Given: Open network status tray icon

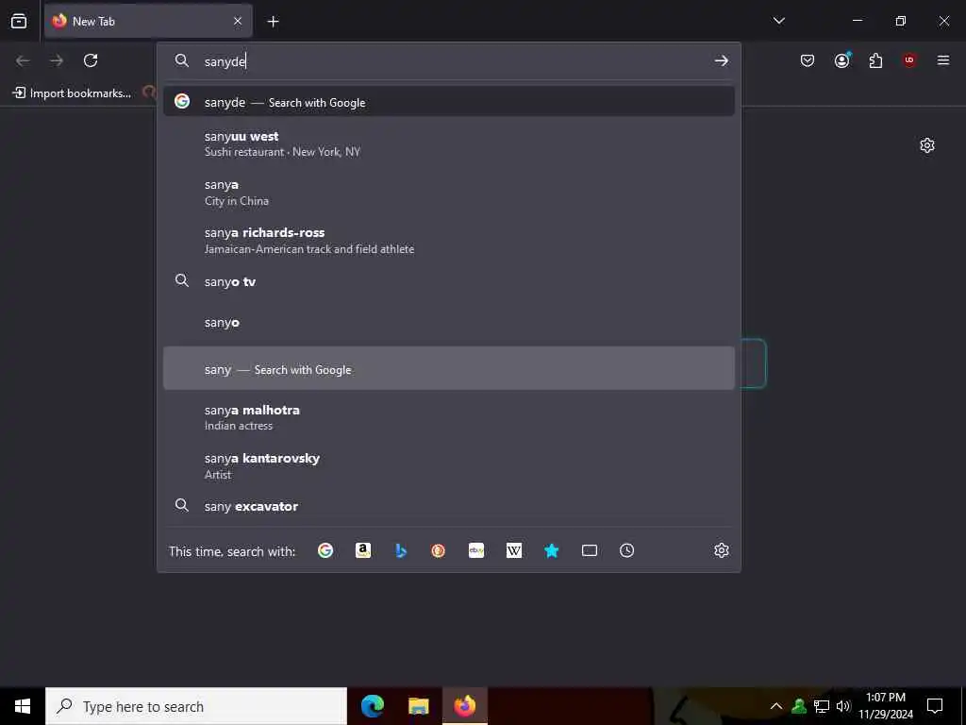Looking at the screenshot, I should click(822, 706).
